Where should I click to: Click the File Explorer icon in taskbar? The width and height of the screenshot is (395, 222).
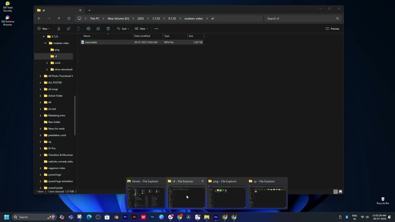tap(207, 217)
